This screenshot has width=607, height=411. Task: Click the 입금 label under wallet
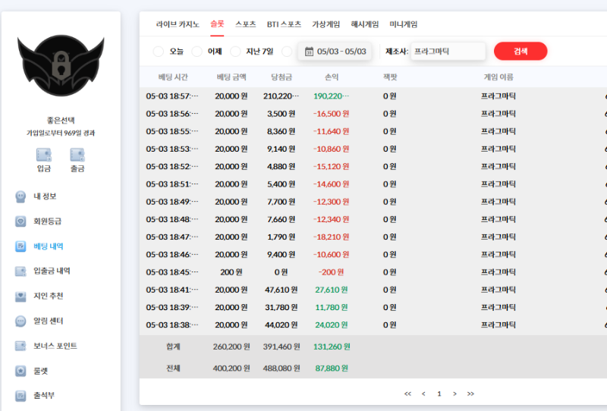pyautogui.click(x=44, y=169)
